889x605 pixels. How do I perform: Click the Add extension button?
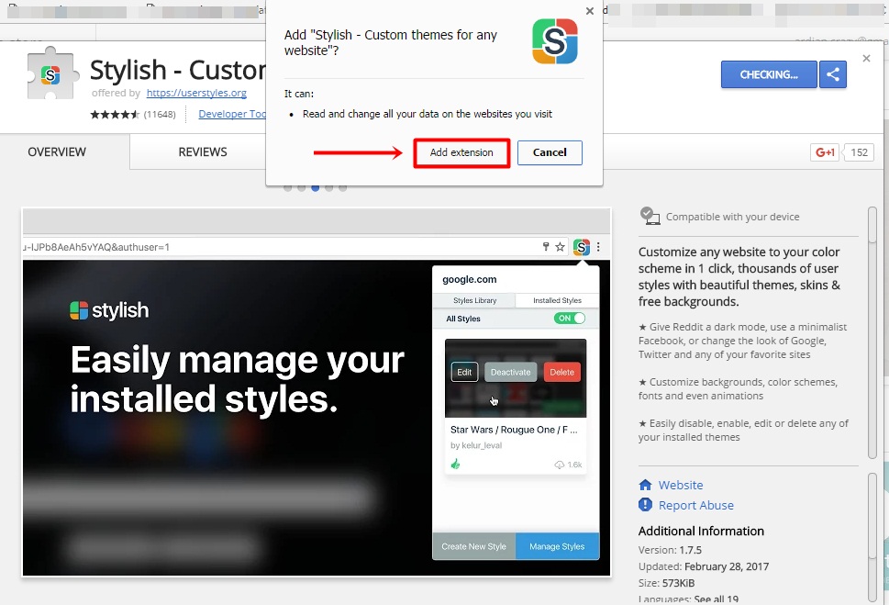(461, 152)
